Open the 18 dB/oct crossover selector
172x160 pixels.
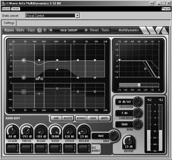point(125,102)
